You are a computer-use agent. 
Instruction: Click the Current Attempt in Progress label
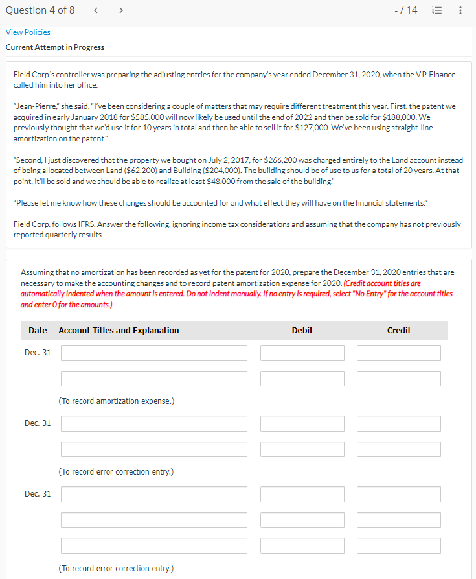[54, 47]
